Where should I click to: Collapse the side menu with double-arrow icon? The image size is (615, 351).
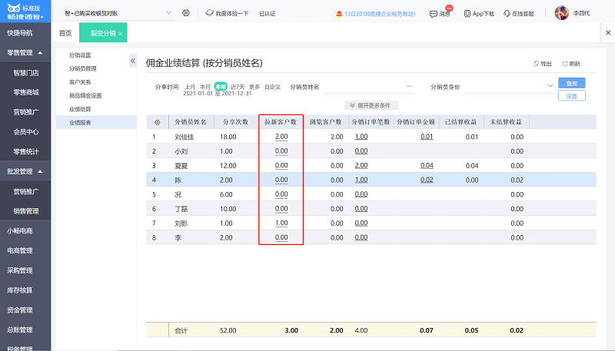click(132, 60)
